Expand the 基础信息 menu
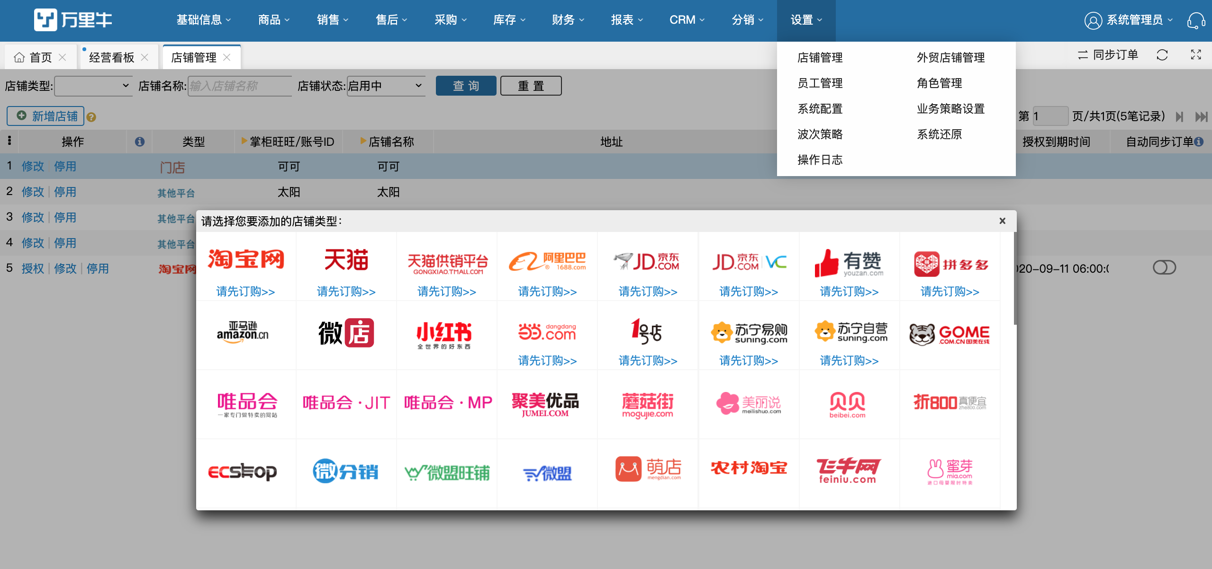The height and width of the screenshot is (569, 1212). [x=203, y=20]
